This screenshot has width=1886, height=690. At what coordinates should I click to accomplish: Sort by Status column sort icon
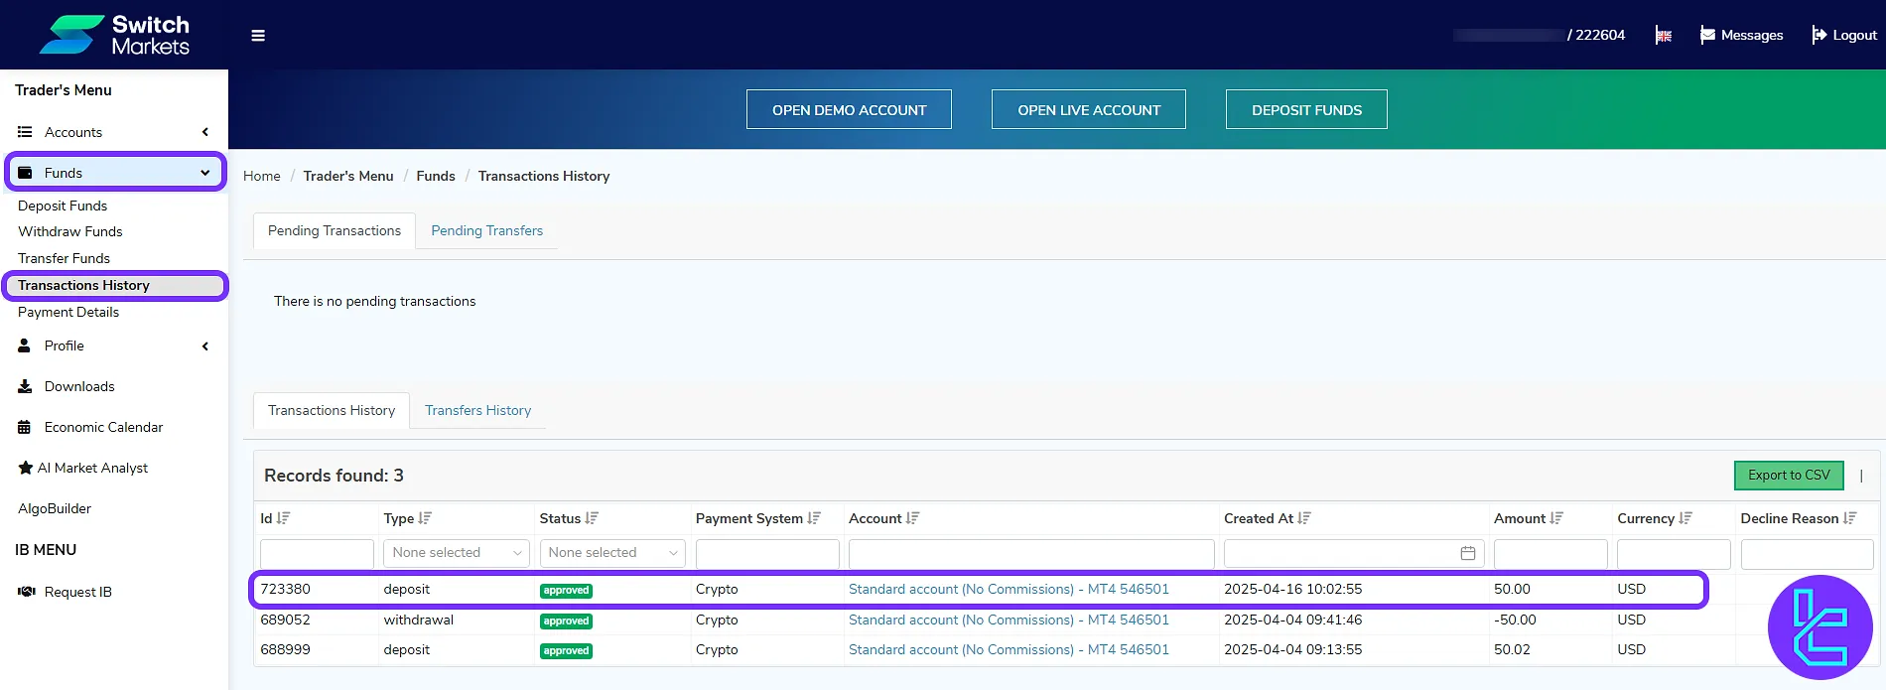pyautogui.click(x=592, y=518)
